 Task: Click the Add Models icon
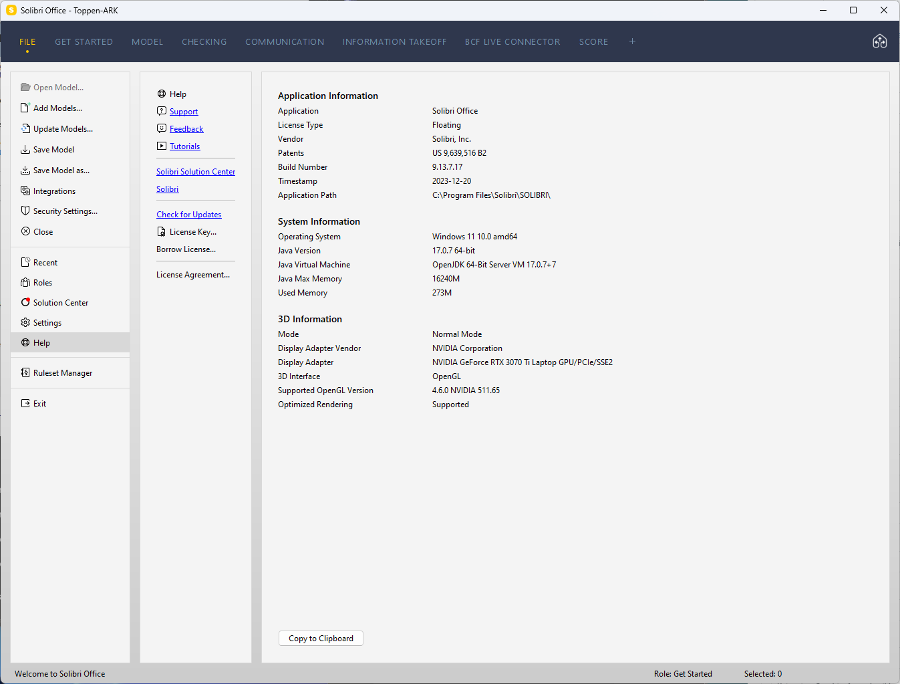(x=25, y=108)
